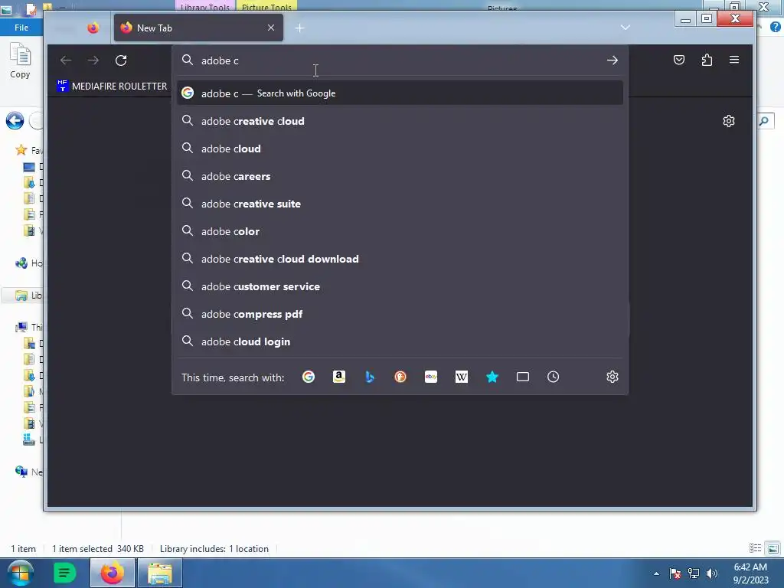This screenshot has height=588, width=784.
Task: Choose the 'adobe customer service' suggestion
Action: tap(400, 286)
